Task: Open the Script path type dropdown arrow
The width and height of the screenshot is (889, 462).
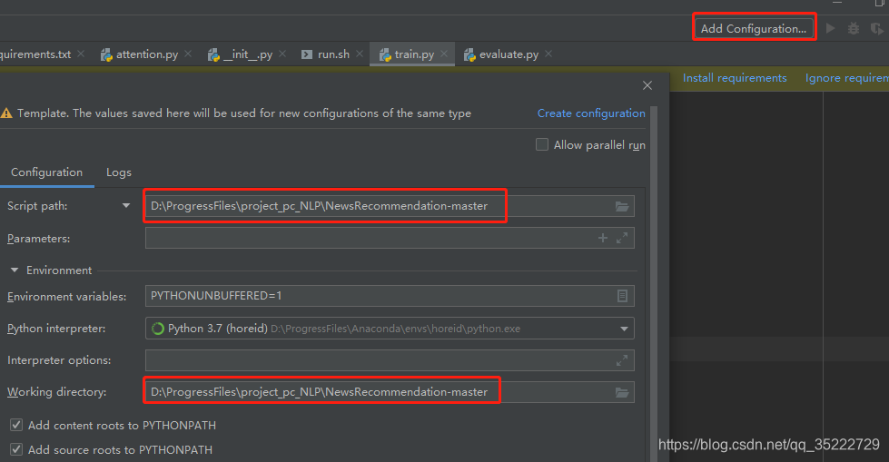Action: pos(126,206)
